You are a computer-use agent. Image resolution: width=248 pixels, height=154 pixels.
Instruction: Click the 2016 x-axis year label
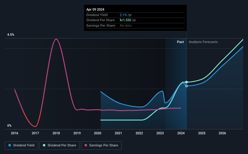[14, 133]
